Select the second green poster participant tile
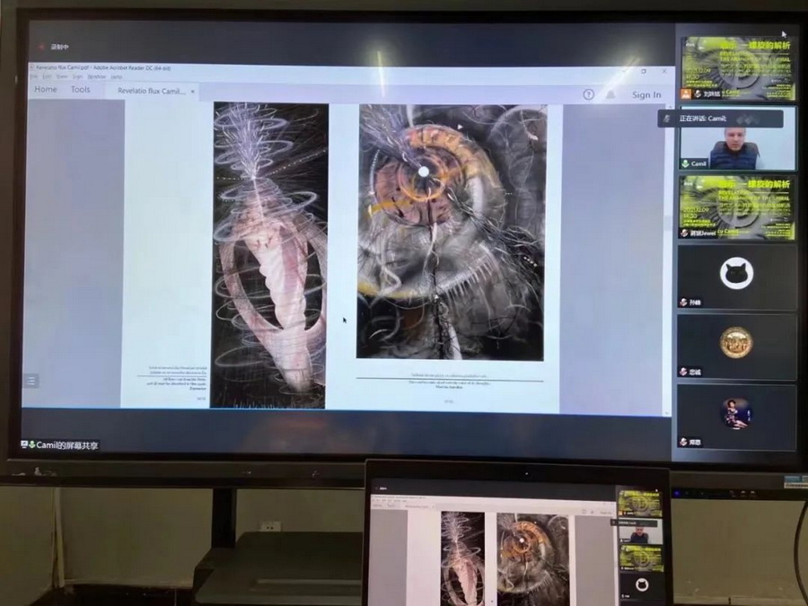The height and width of the screenshot is (606, 808). [737, 207]
